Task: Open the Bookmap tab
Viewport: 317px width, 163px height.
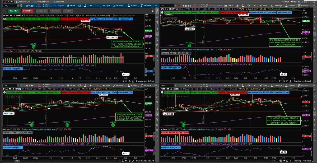Action: click(58, 2)
